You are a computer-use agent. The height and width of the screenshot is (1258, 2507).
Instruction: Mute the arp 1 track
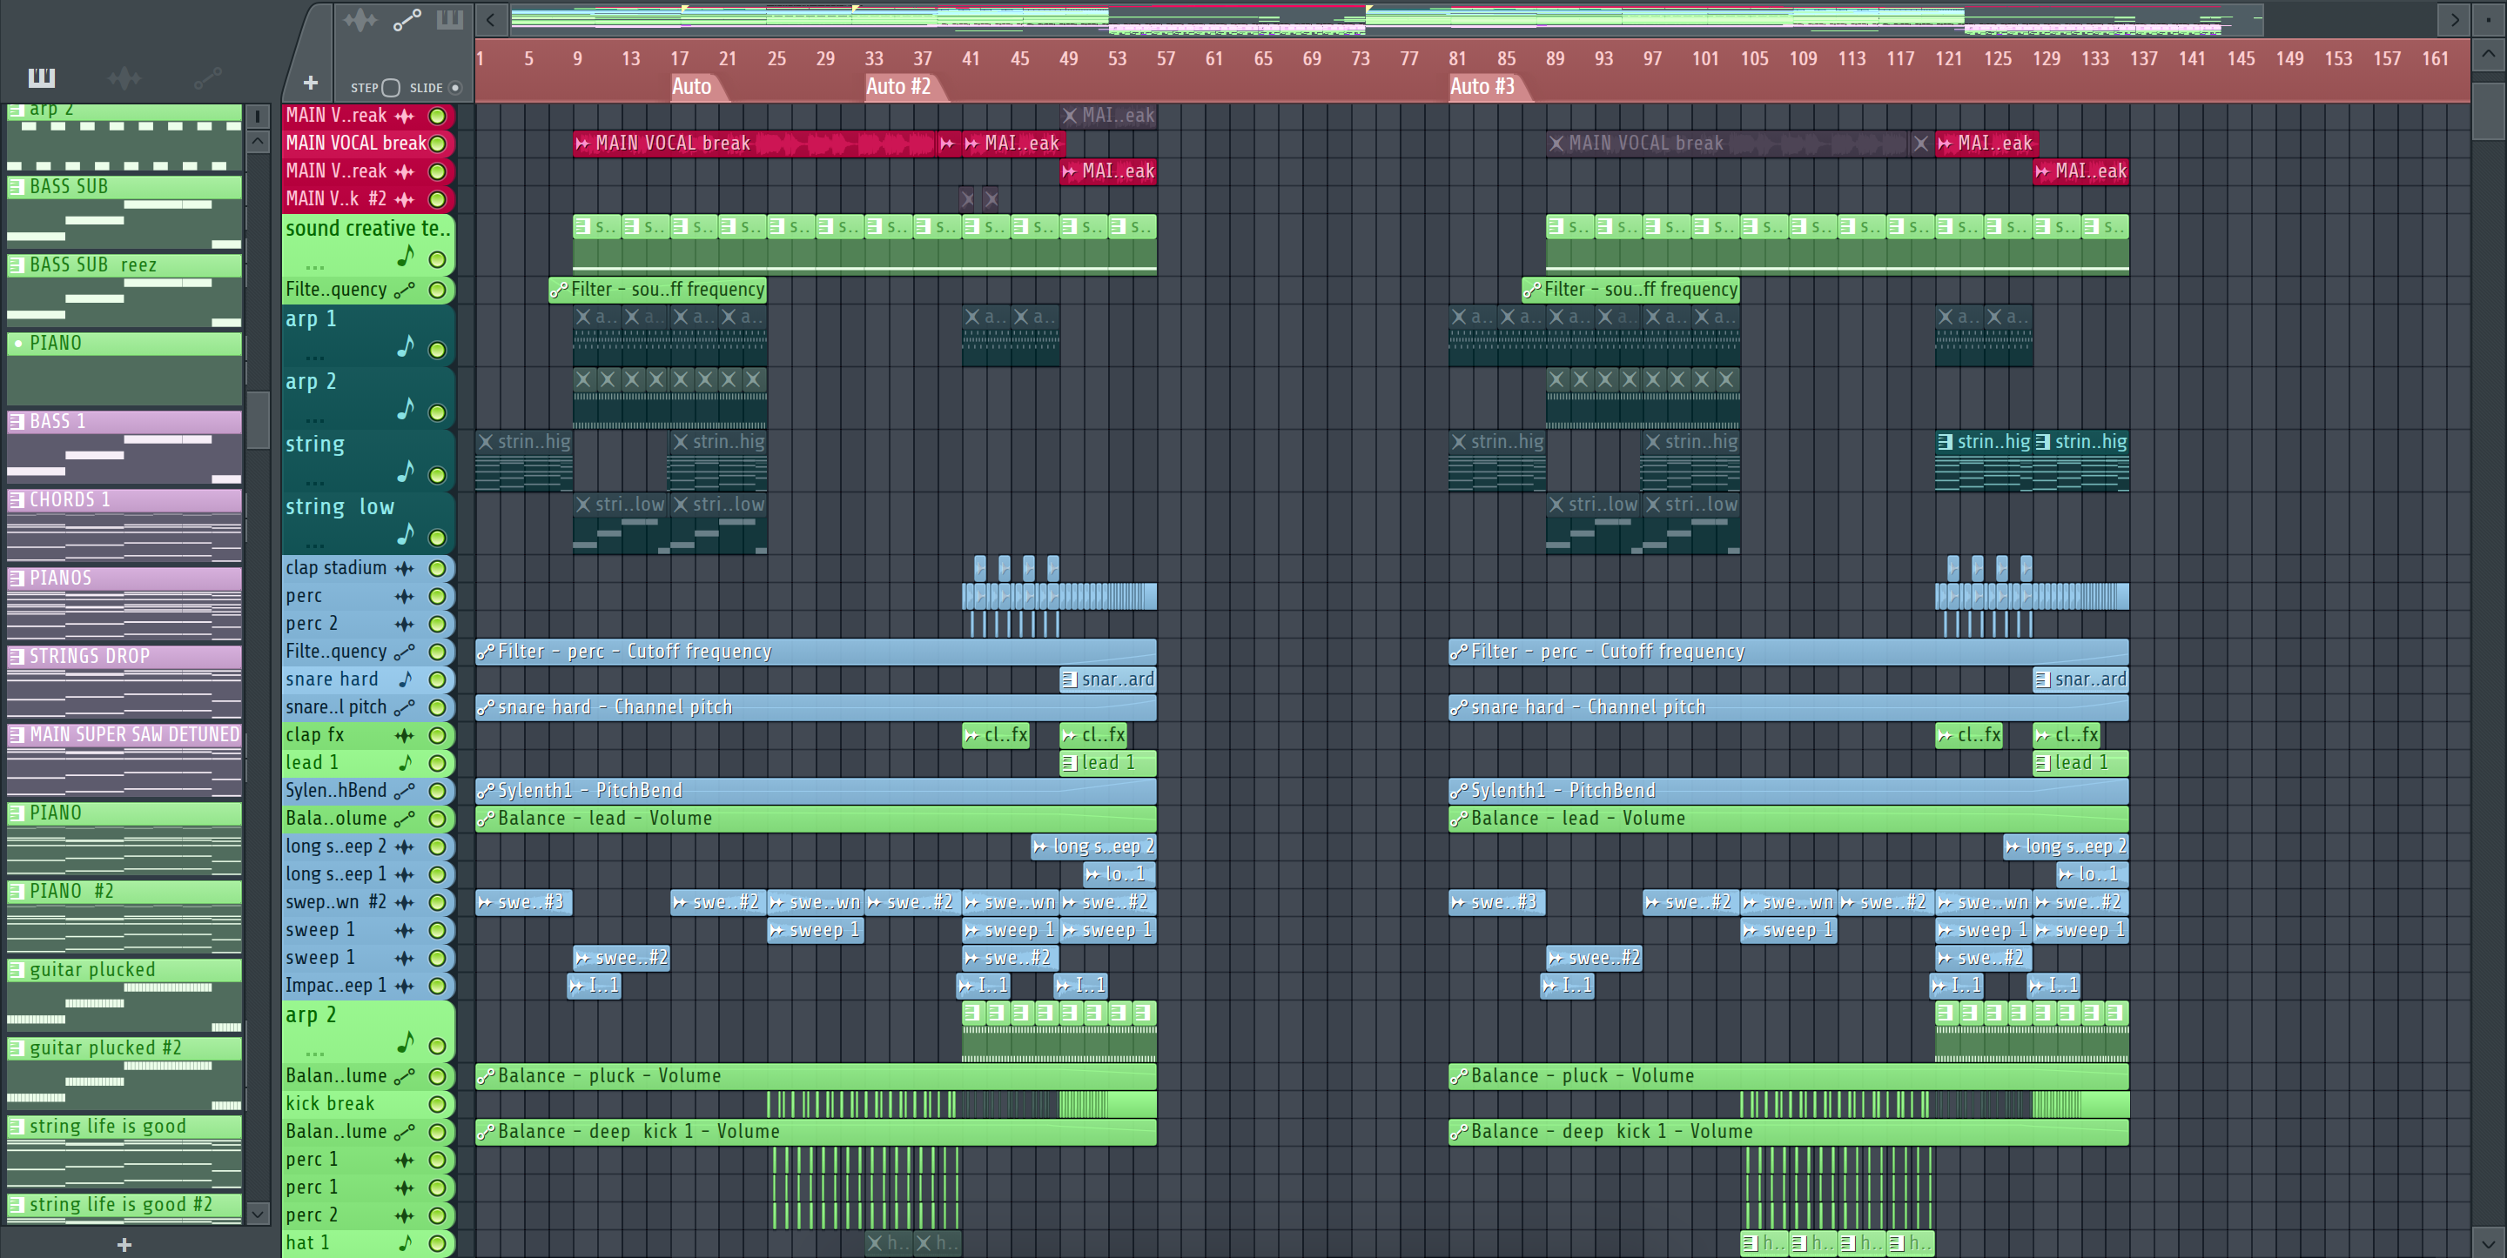pyautogui.click(x=438, y=351)
